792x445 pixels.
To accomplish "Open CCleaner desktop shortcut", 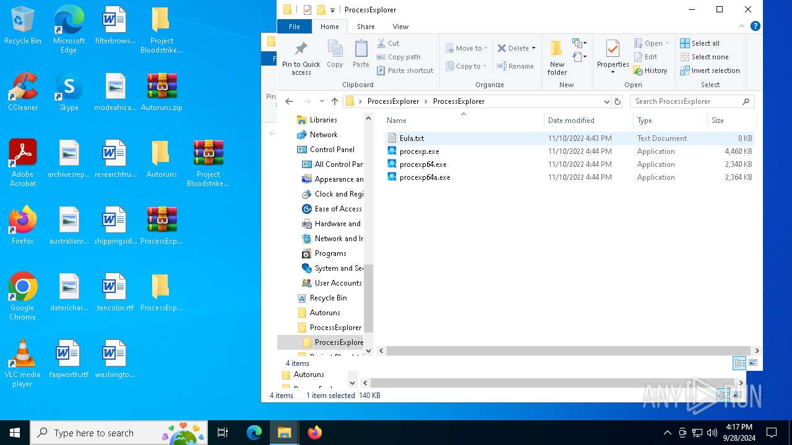I will point(23,92).
